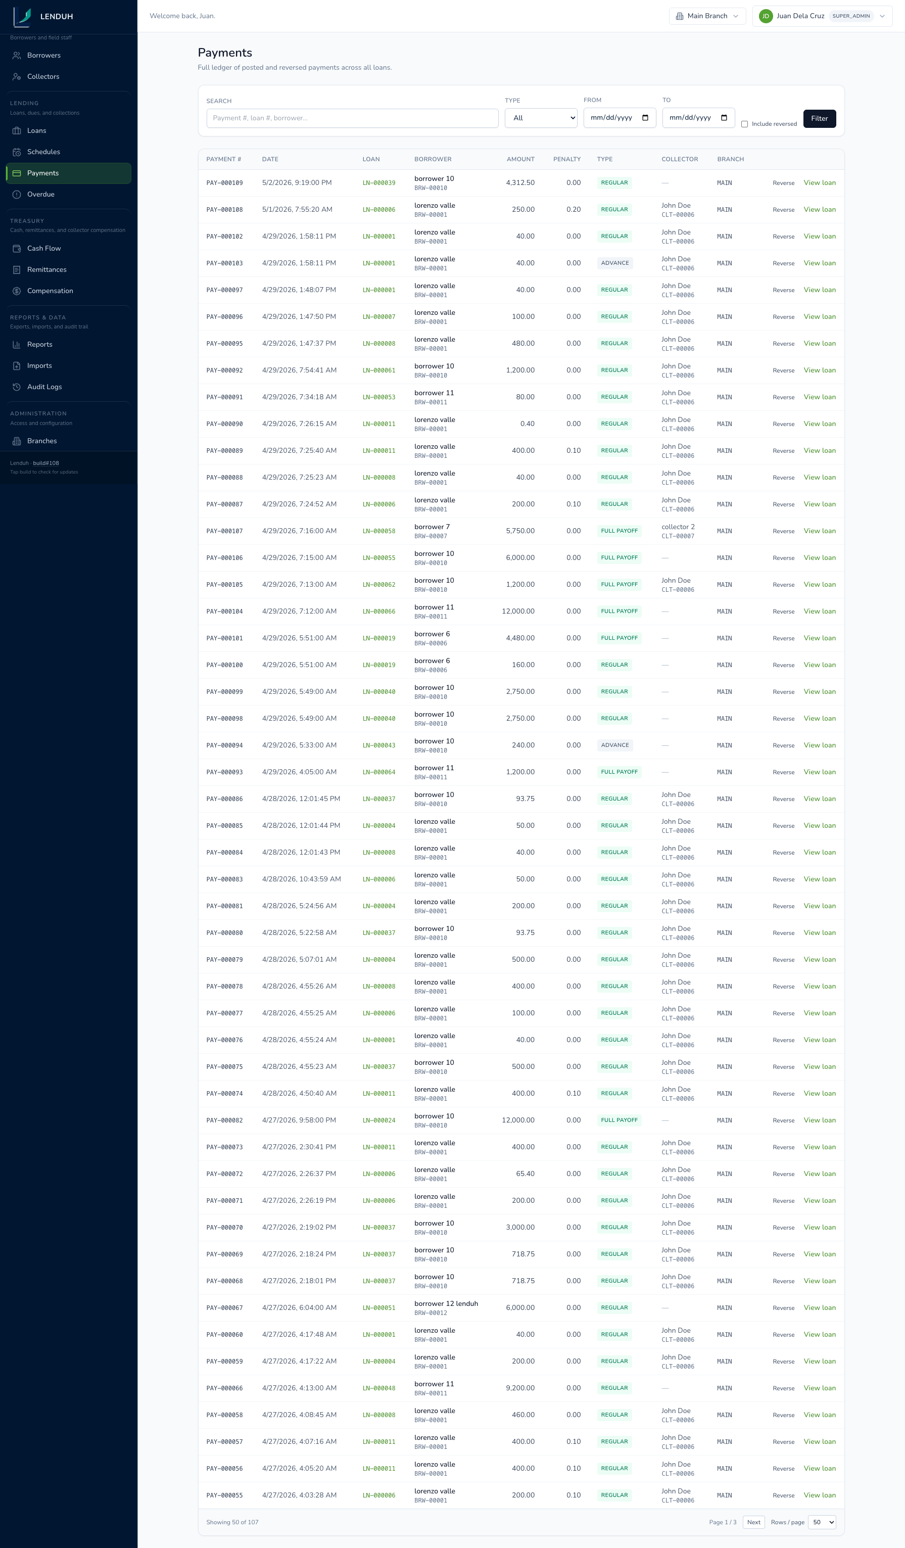Open Overdue via its alert icon

click(17, 194)
